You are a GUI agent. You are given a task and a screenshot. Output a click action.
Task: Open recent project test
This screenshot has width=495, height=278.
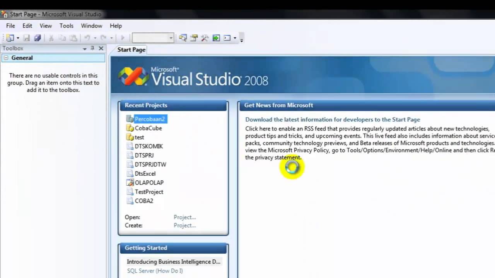[139, 137]
